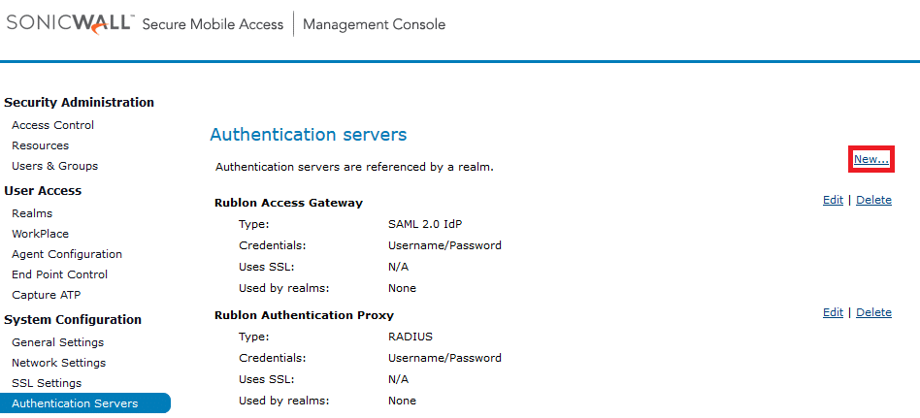Delete the Rublon Access Gateway server
920x418 pixels.
coord(873,201)
